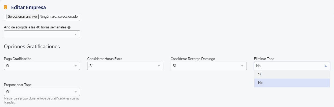334x107 pixels.
Task: Click the arrow on the Proporcionar Tope select
Action: (x=76, y=92)
